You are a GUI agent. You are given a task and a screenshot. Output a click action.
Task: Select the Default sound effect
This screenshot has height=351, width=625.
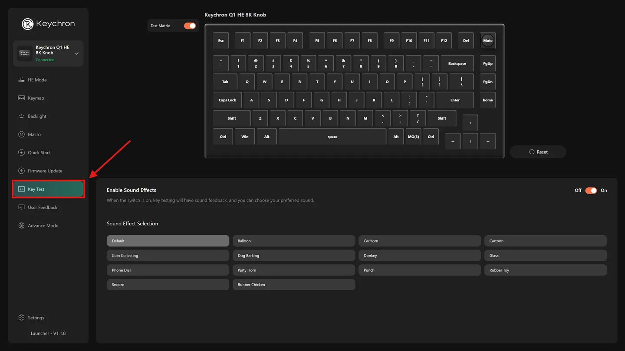coord(168,241)
